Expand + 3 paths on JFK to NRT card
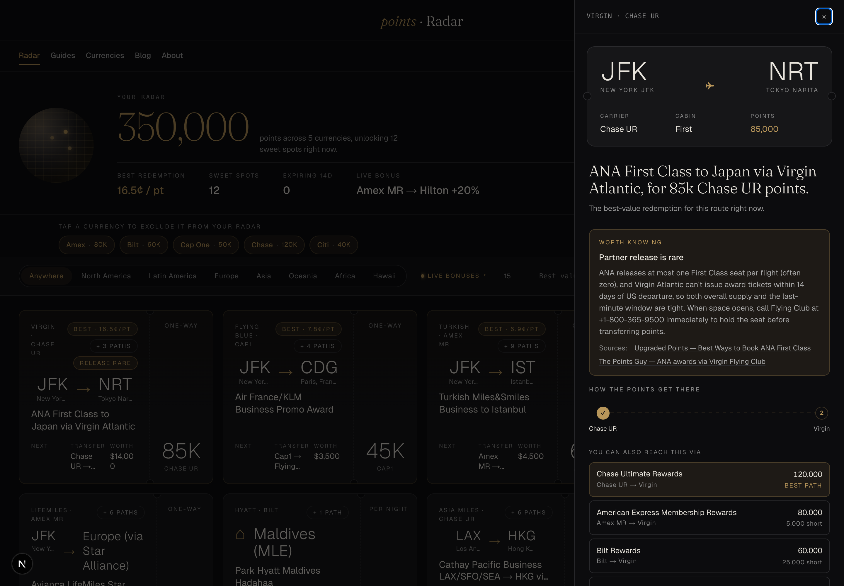The image size is (844, 586). coord(113,346)
